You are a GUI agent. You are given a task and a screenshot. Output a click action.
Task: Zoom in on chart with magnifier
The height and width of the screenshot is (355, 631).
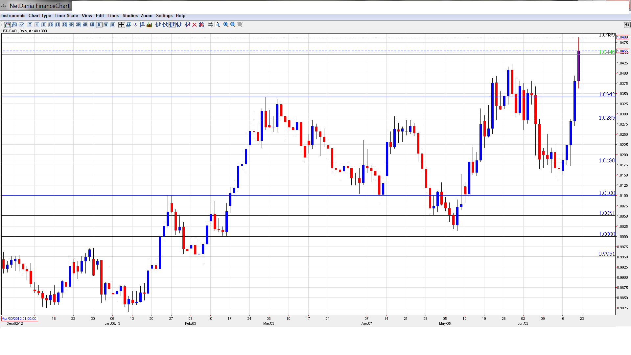tap(226, 25)
